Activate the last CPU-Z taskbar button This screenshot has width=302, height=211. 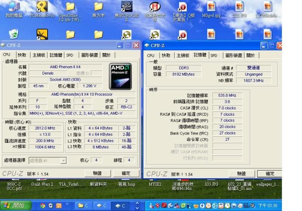[120, 206]
